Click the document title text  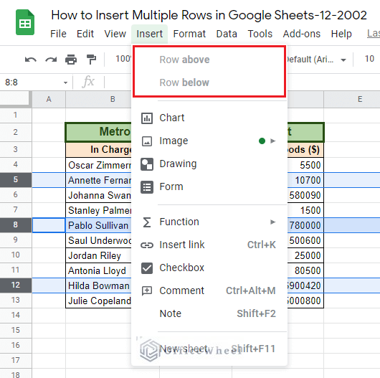tap(209, 15)
